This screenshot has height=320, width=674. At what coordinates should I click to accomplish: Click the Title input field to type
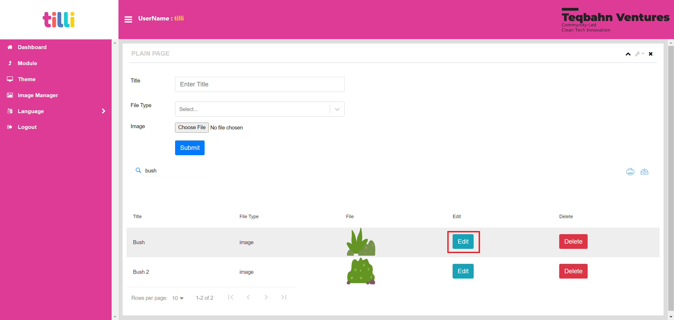(260, 84)
